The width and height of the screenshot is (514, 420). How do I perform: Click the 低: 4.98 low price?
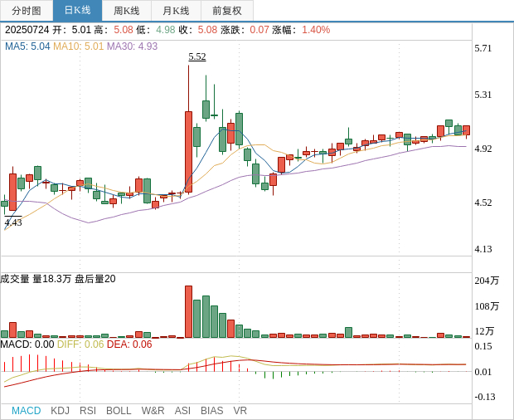pyautogui.click(x=156, y=30)
